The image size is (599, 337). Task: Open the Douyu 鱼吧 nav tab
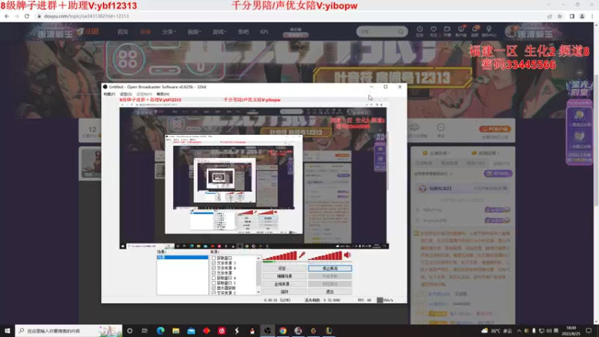coord(243,31)
